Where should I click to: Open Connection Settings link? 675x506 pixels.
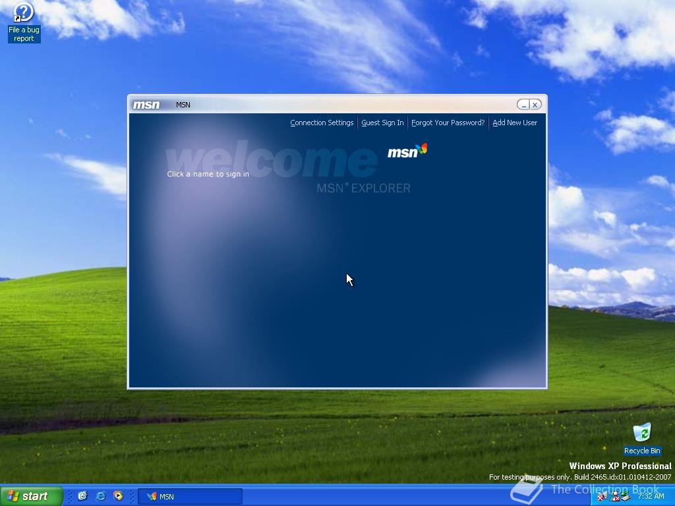point(322,123)
